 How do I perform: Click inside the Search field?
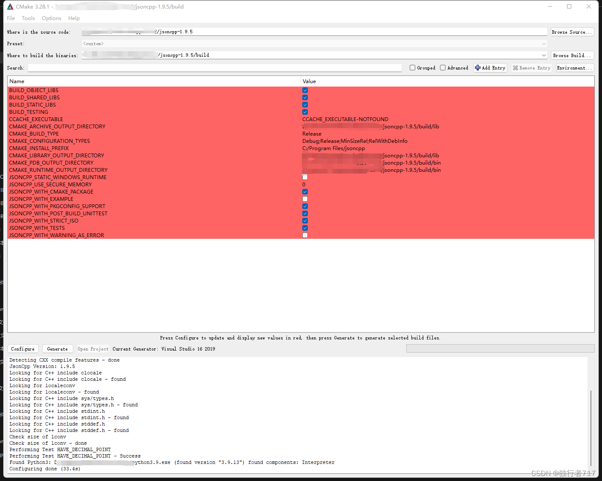click(x=213, y=67)
